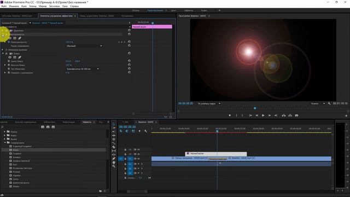This screenshot has height=197, width=350.
Task: Select the Hand tool
Action: pyautogui.click(x=114, y=163)
